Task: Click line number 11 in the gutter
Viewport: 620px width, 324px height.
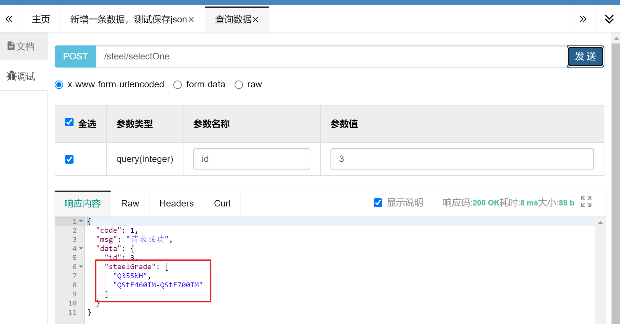Action: pyautogui.click(x=72, y=312)
